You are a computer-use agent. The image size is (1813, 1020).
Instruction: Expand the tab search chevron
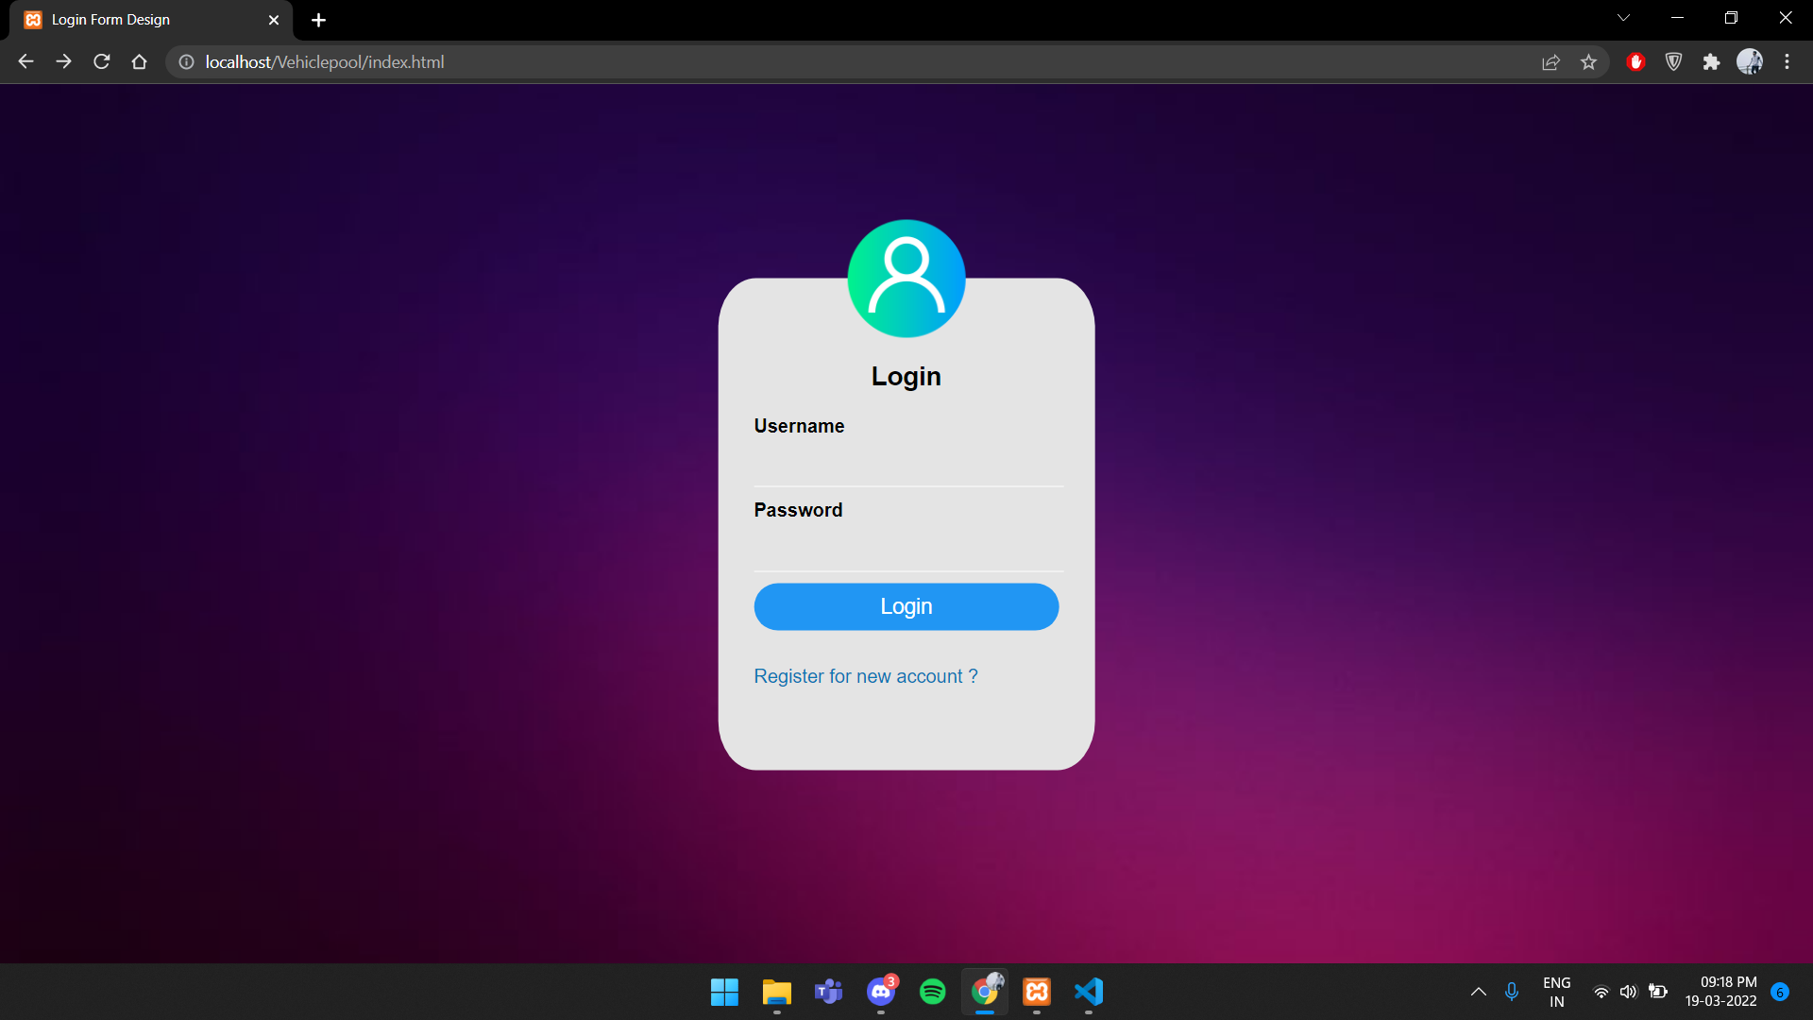click(x=1623, y=18)
